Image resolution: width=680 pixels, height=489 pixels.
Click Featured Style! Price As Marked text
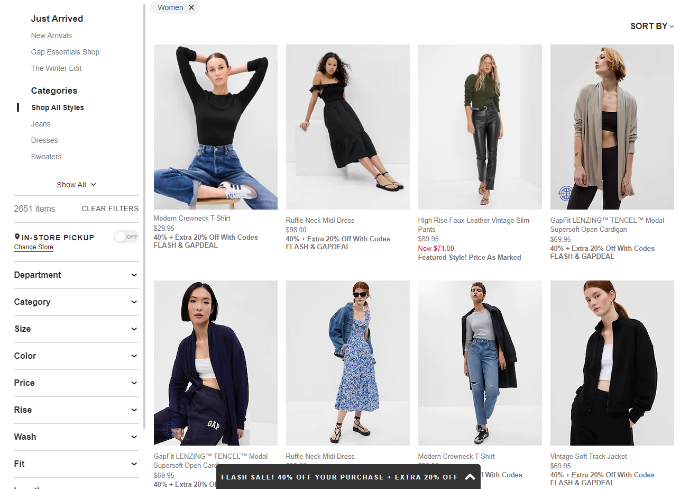pyautogui.click(x=470, y=257)
